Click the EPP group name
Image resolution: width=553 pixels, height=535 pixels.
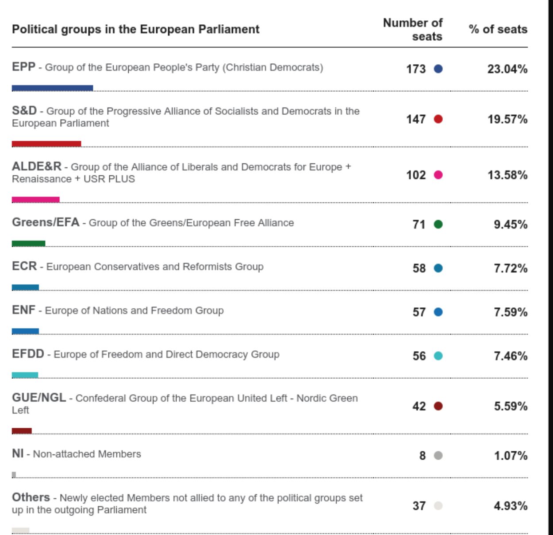(x=23, y=67)
